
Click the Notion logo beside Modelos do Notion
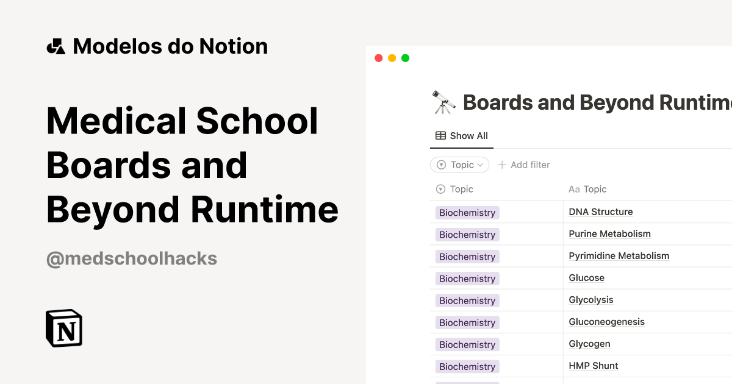pyautogui.click(x=56, y=46)
